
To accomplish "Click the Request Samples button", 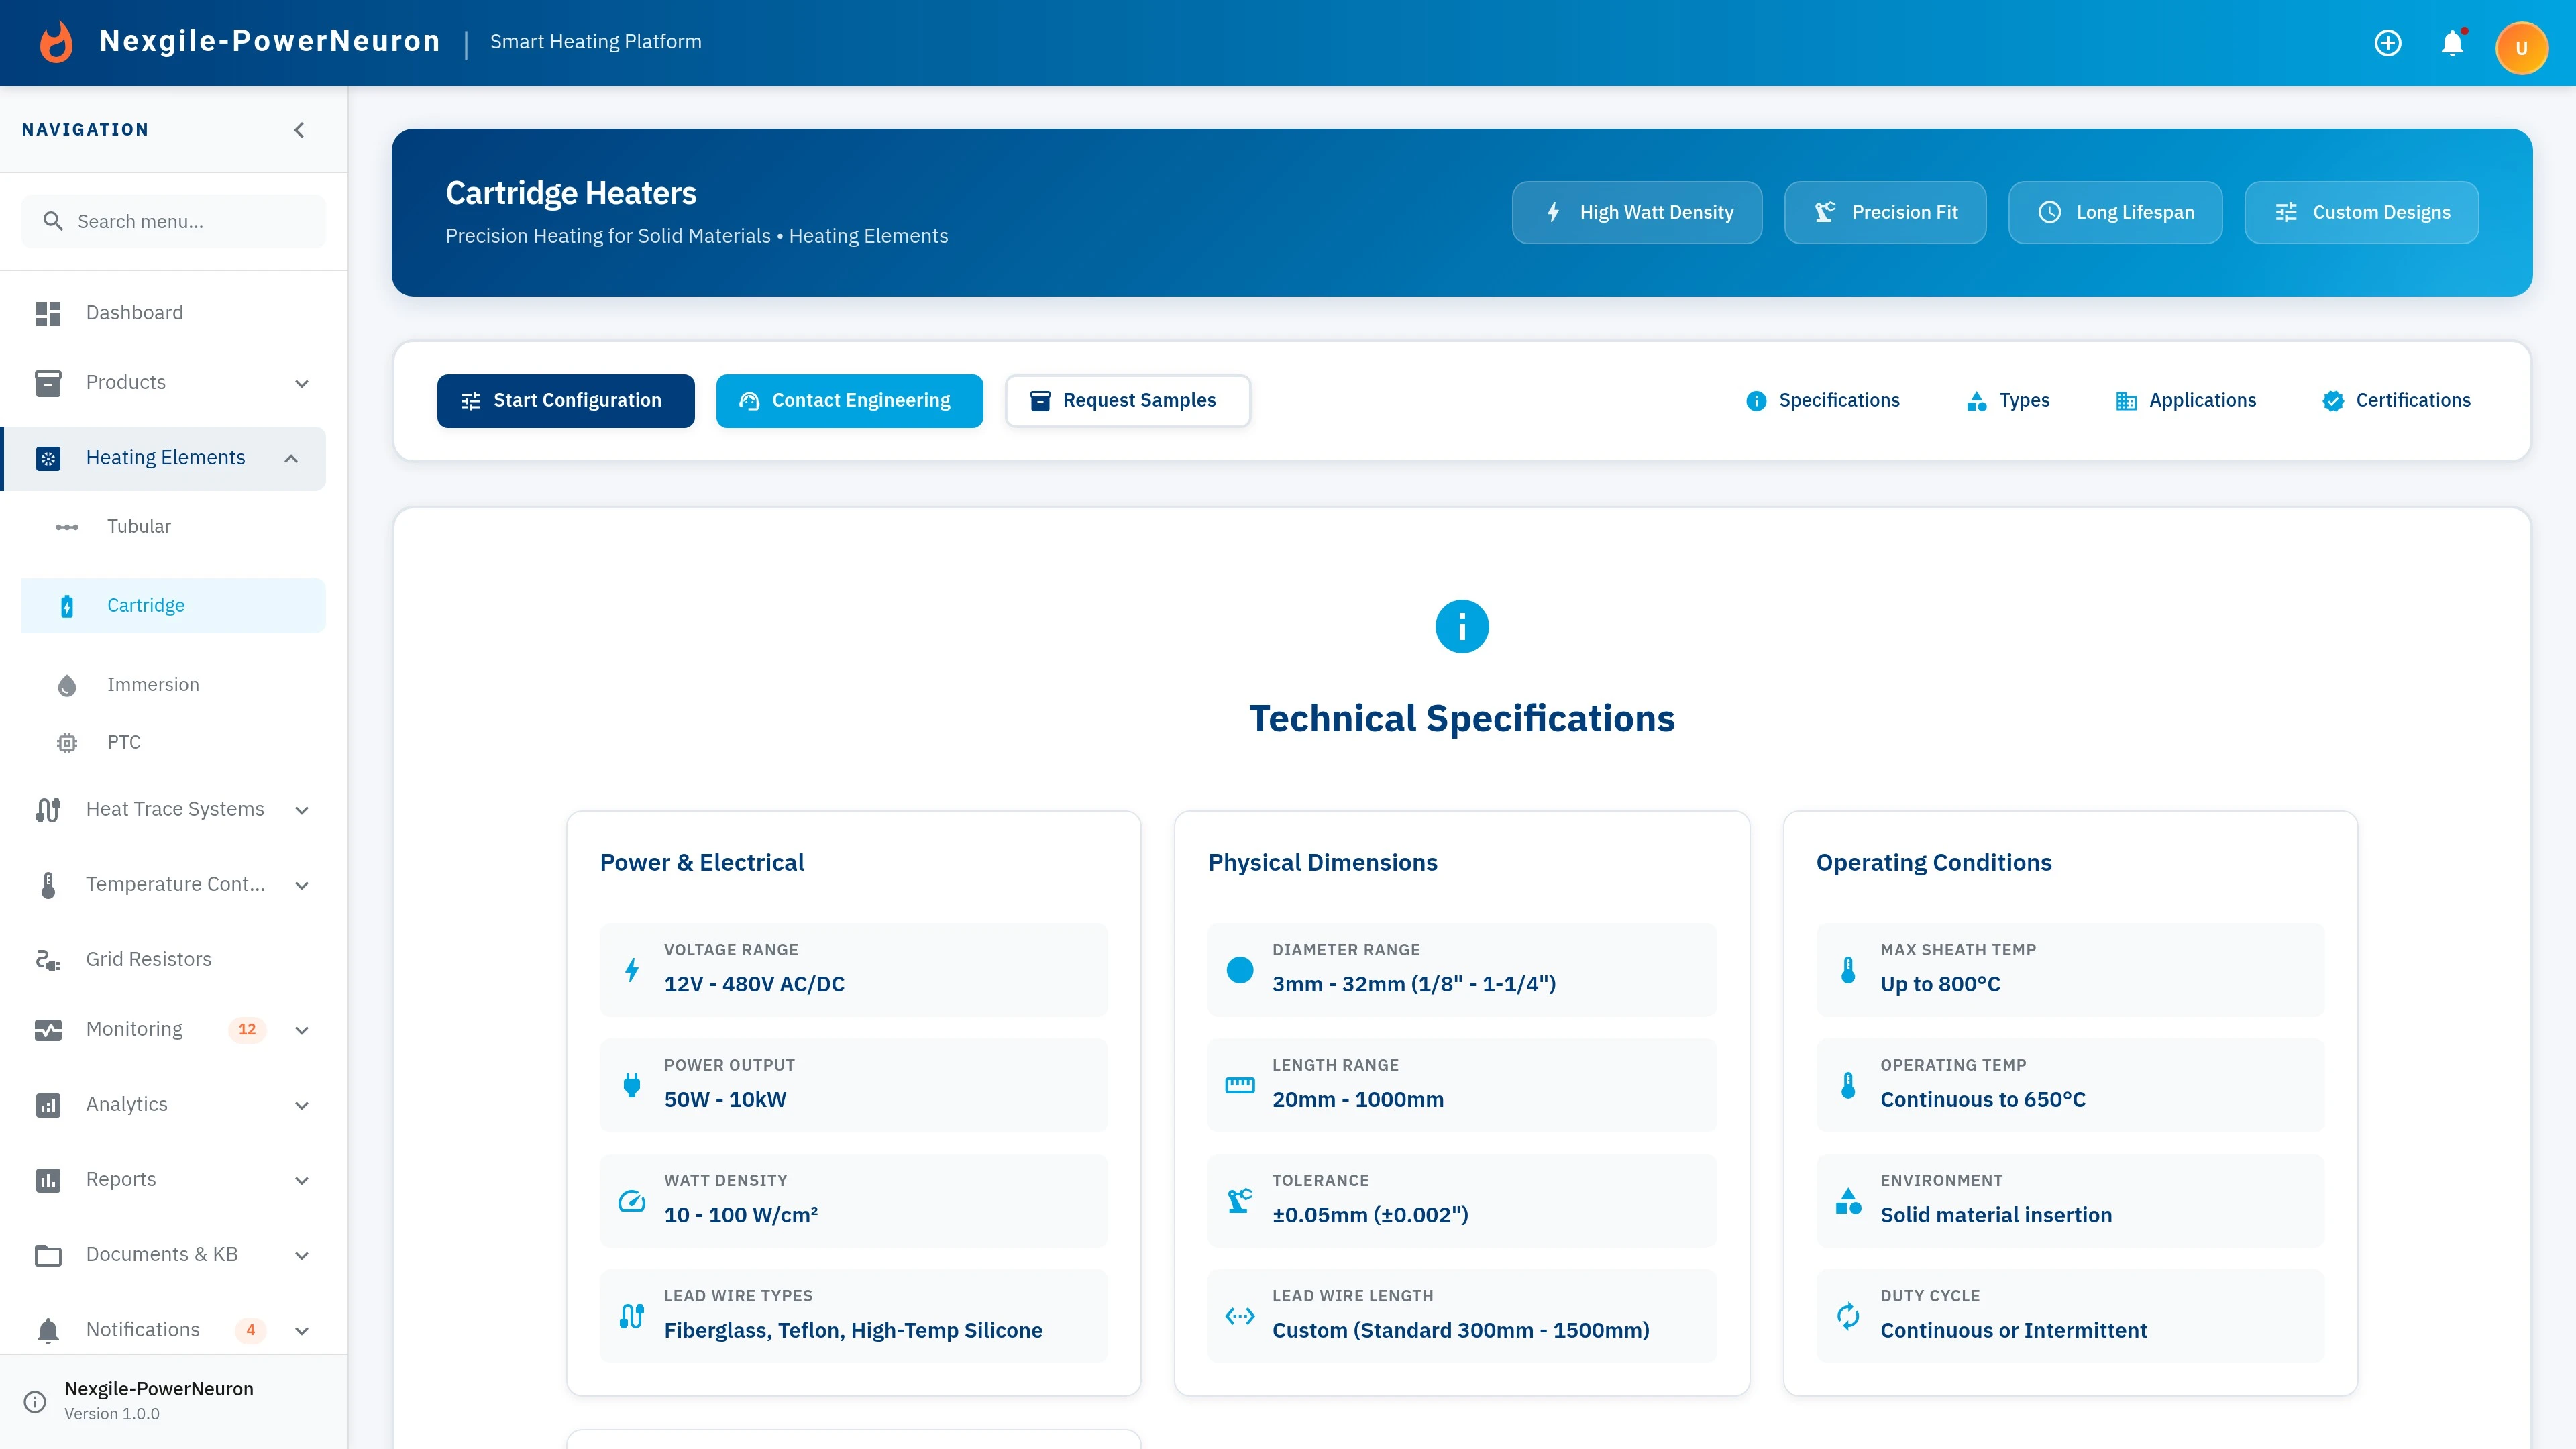I will pos(1128,400).
